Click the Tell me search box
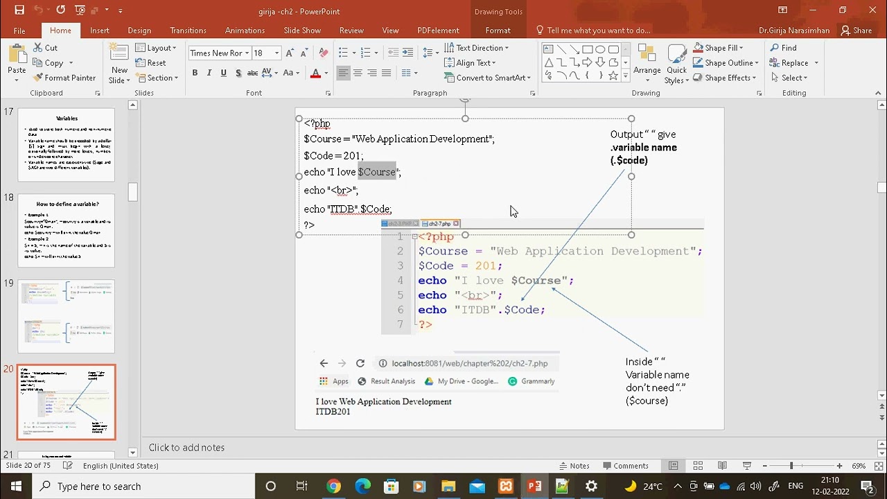 (593, 30)
